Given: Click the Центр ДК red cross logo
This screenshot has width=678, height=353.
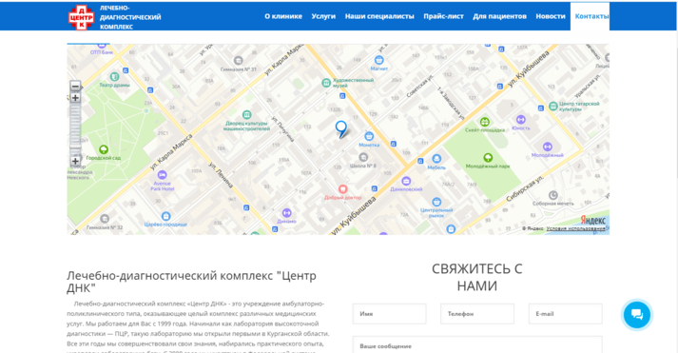Looking at the screenshot, I should coord(81,17).
